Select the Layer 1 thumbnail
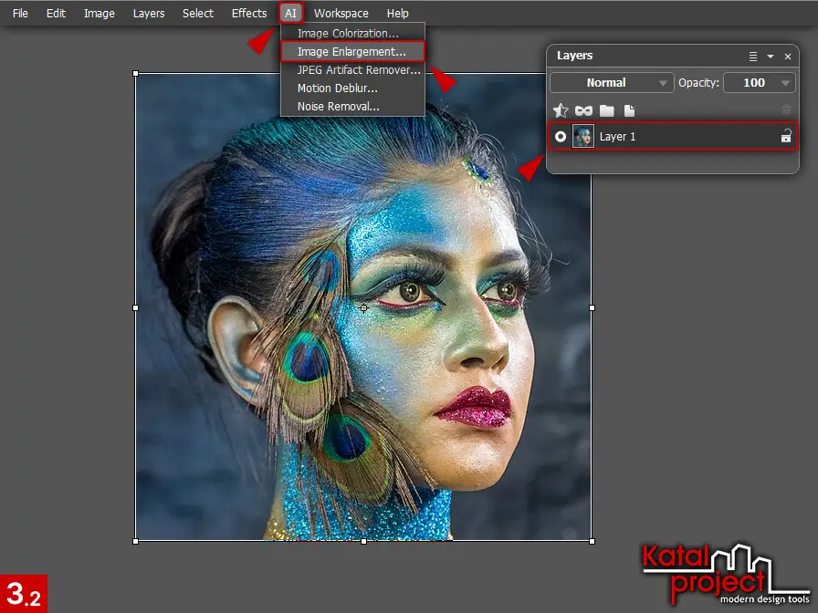818x613 pixels. coord(583,137)
